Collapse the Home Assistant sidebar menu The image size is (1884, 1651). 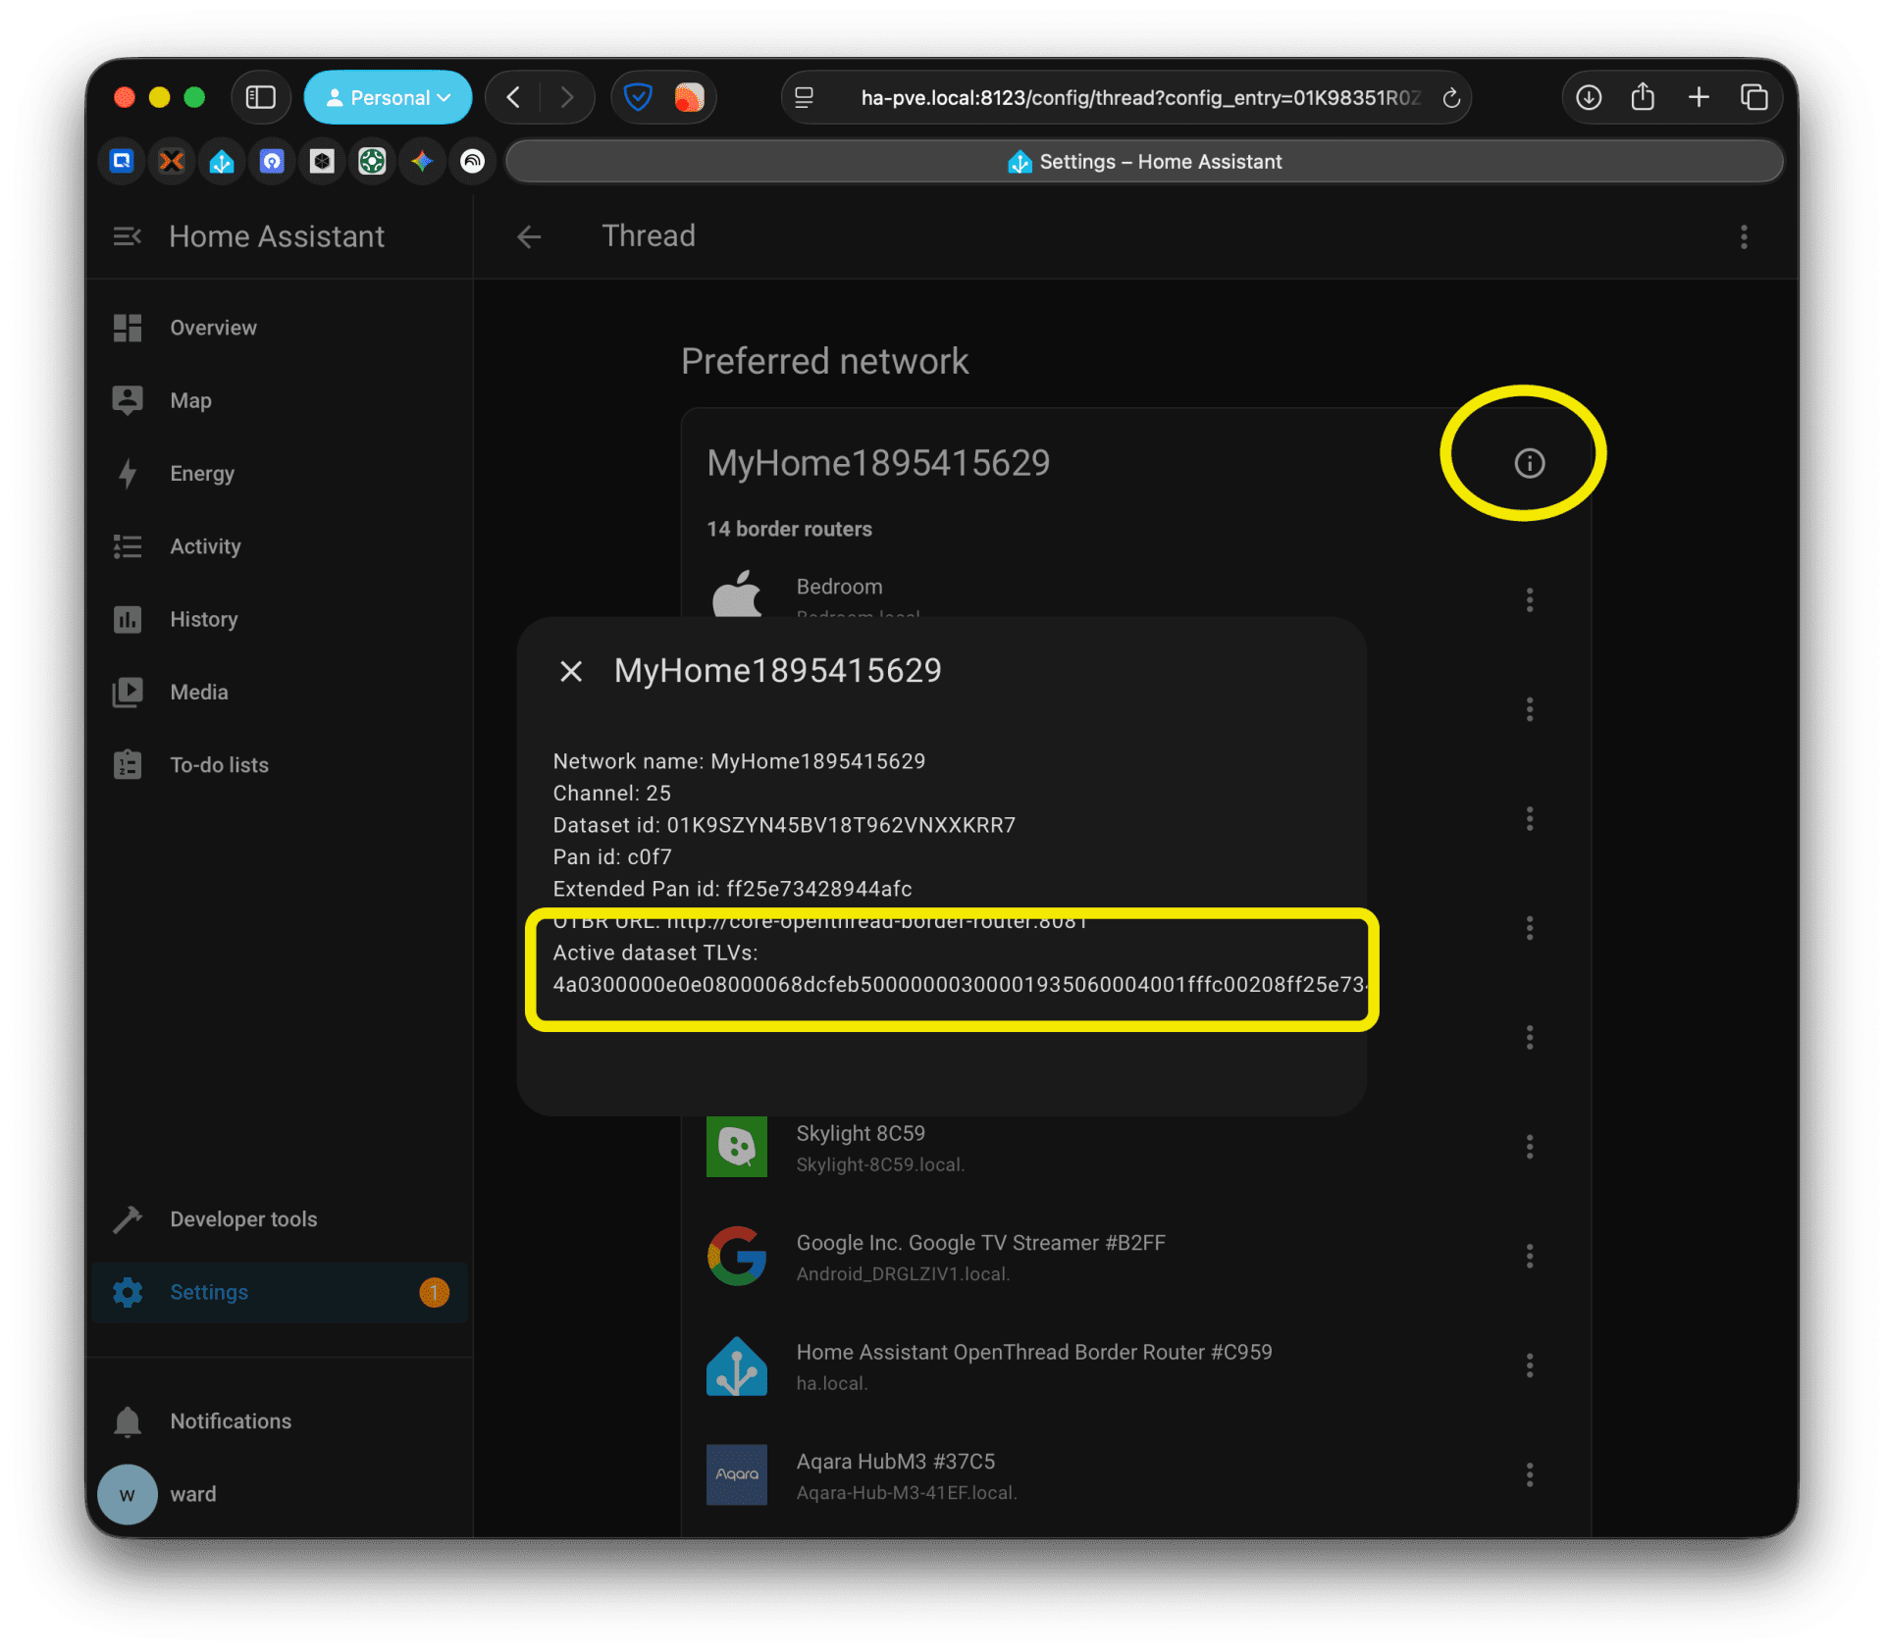pyautogui.click(x=128, y=236)
